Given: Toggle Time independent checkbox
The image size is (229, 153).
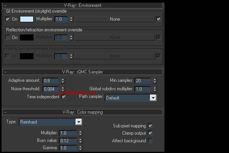Looking at the screenshot, I should pyautogui.click(x=63, y=97).
